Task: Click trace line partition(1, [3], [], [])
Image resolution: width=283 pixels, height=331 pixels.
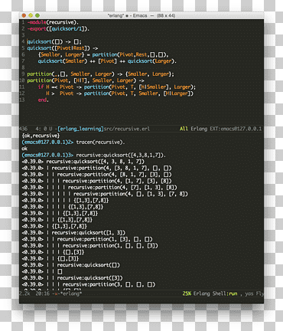Action: click(x=105, y=239)
